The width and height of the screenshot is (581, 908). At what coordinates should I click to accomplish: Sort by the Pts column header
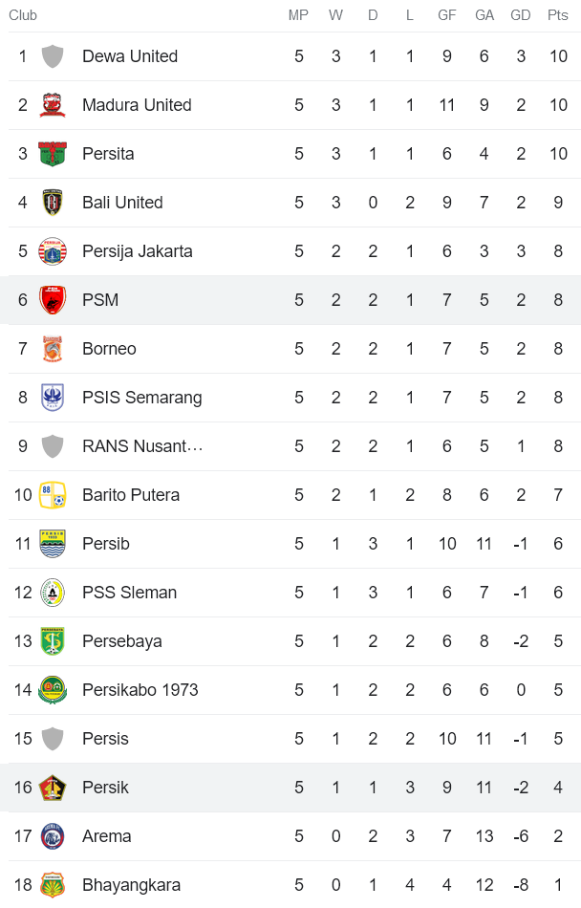557,15
